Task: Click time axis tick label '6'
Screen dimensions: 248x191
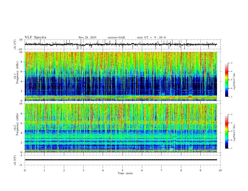Action: [142, 170]
